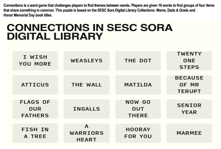Select the SENIOR YEAR tile
This screenshot has height=149, width=221.
tap(189, 109)
